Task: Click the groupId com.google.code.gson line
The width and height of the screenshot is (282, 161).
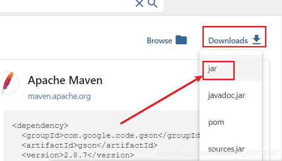Action: [110, 135]
